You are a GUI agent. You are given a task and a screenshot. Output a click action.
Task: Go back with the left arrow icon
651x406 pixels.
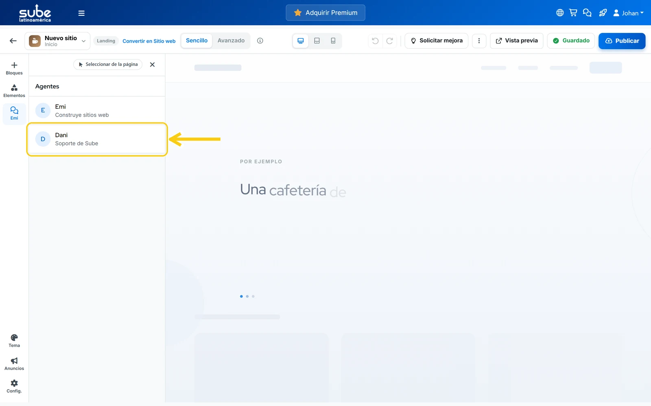tap(13, 41)
